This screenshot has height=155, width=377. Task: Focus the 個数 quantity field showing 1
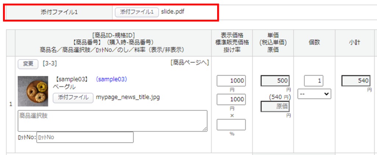point(314,81)
